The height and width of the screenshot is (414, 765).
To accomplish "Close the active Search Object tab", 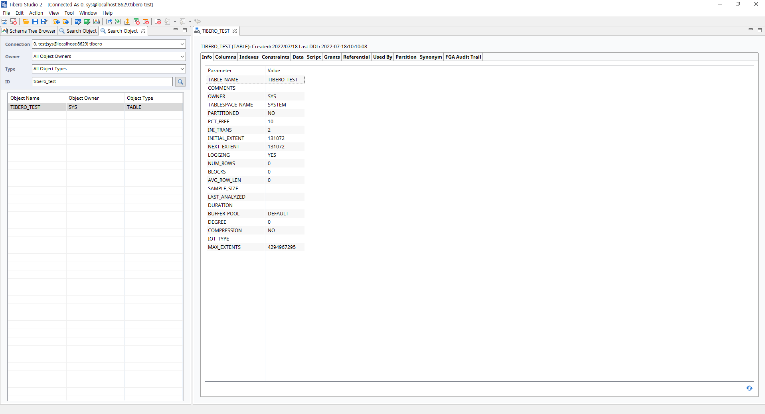I will pos(143,31).
